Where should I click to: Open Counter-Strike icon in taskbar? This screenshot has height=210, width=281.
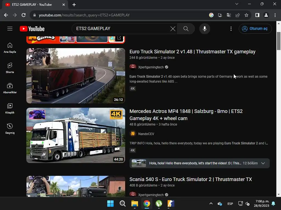pyautogui.click(x=171, y=203)
